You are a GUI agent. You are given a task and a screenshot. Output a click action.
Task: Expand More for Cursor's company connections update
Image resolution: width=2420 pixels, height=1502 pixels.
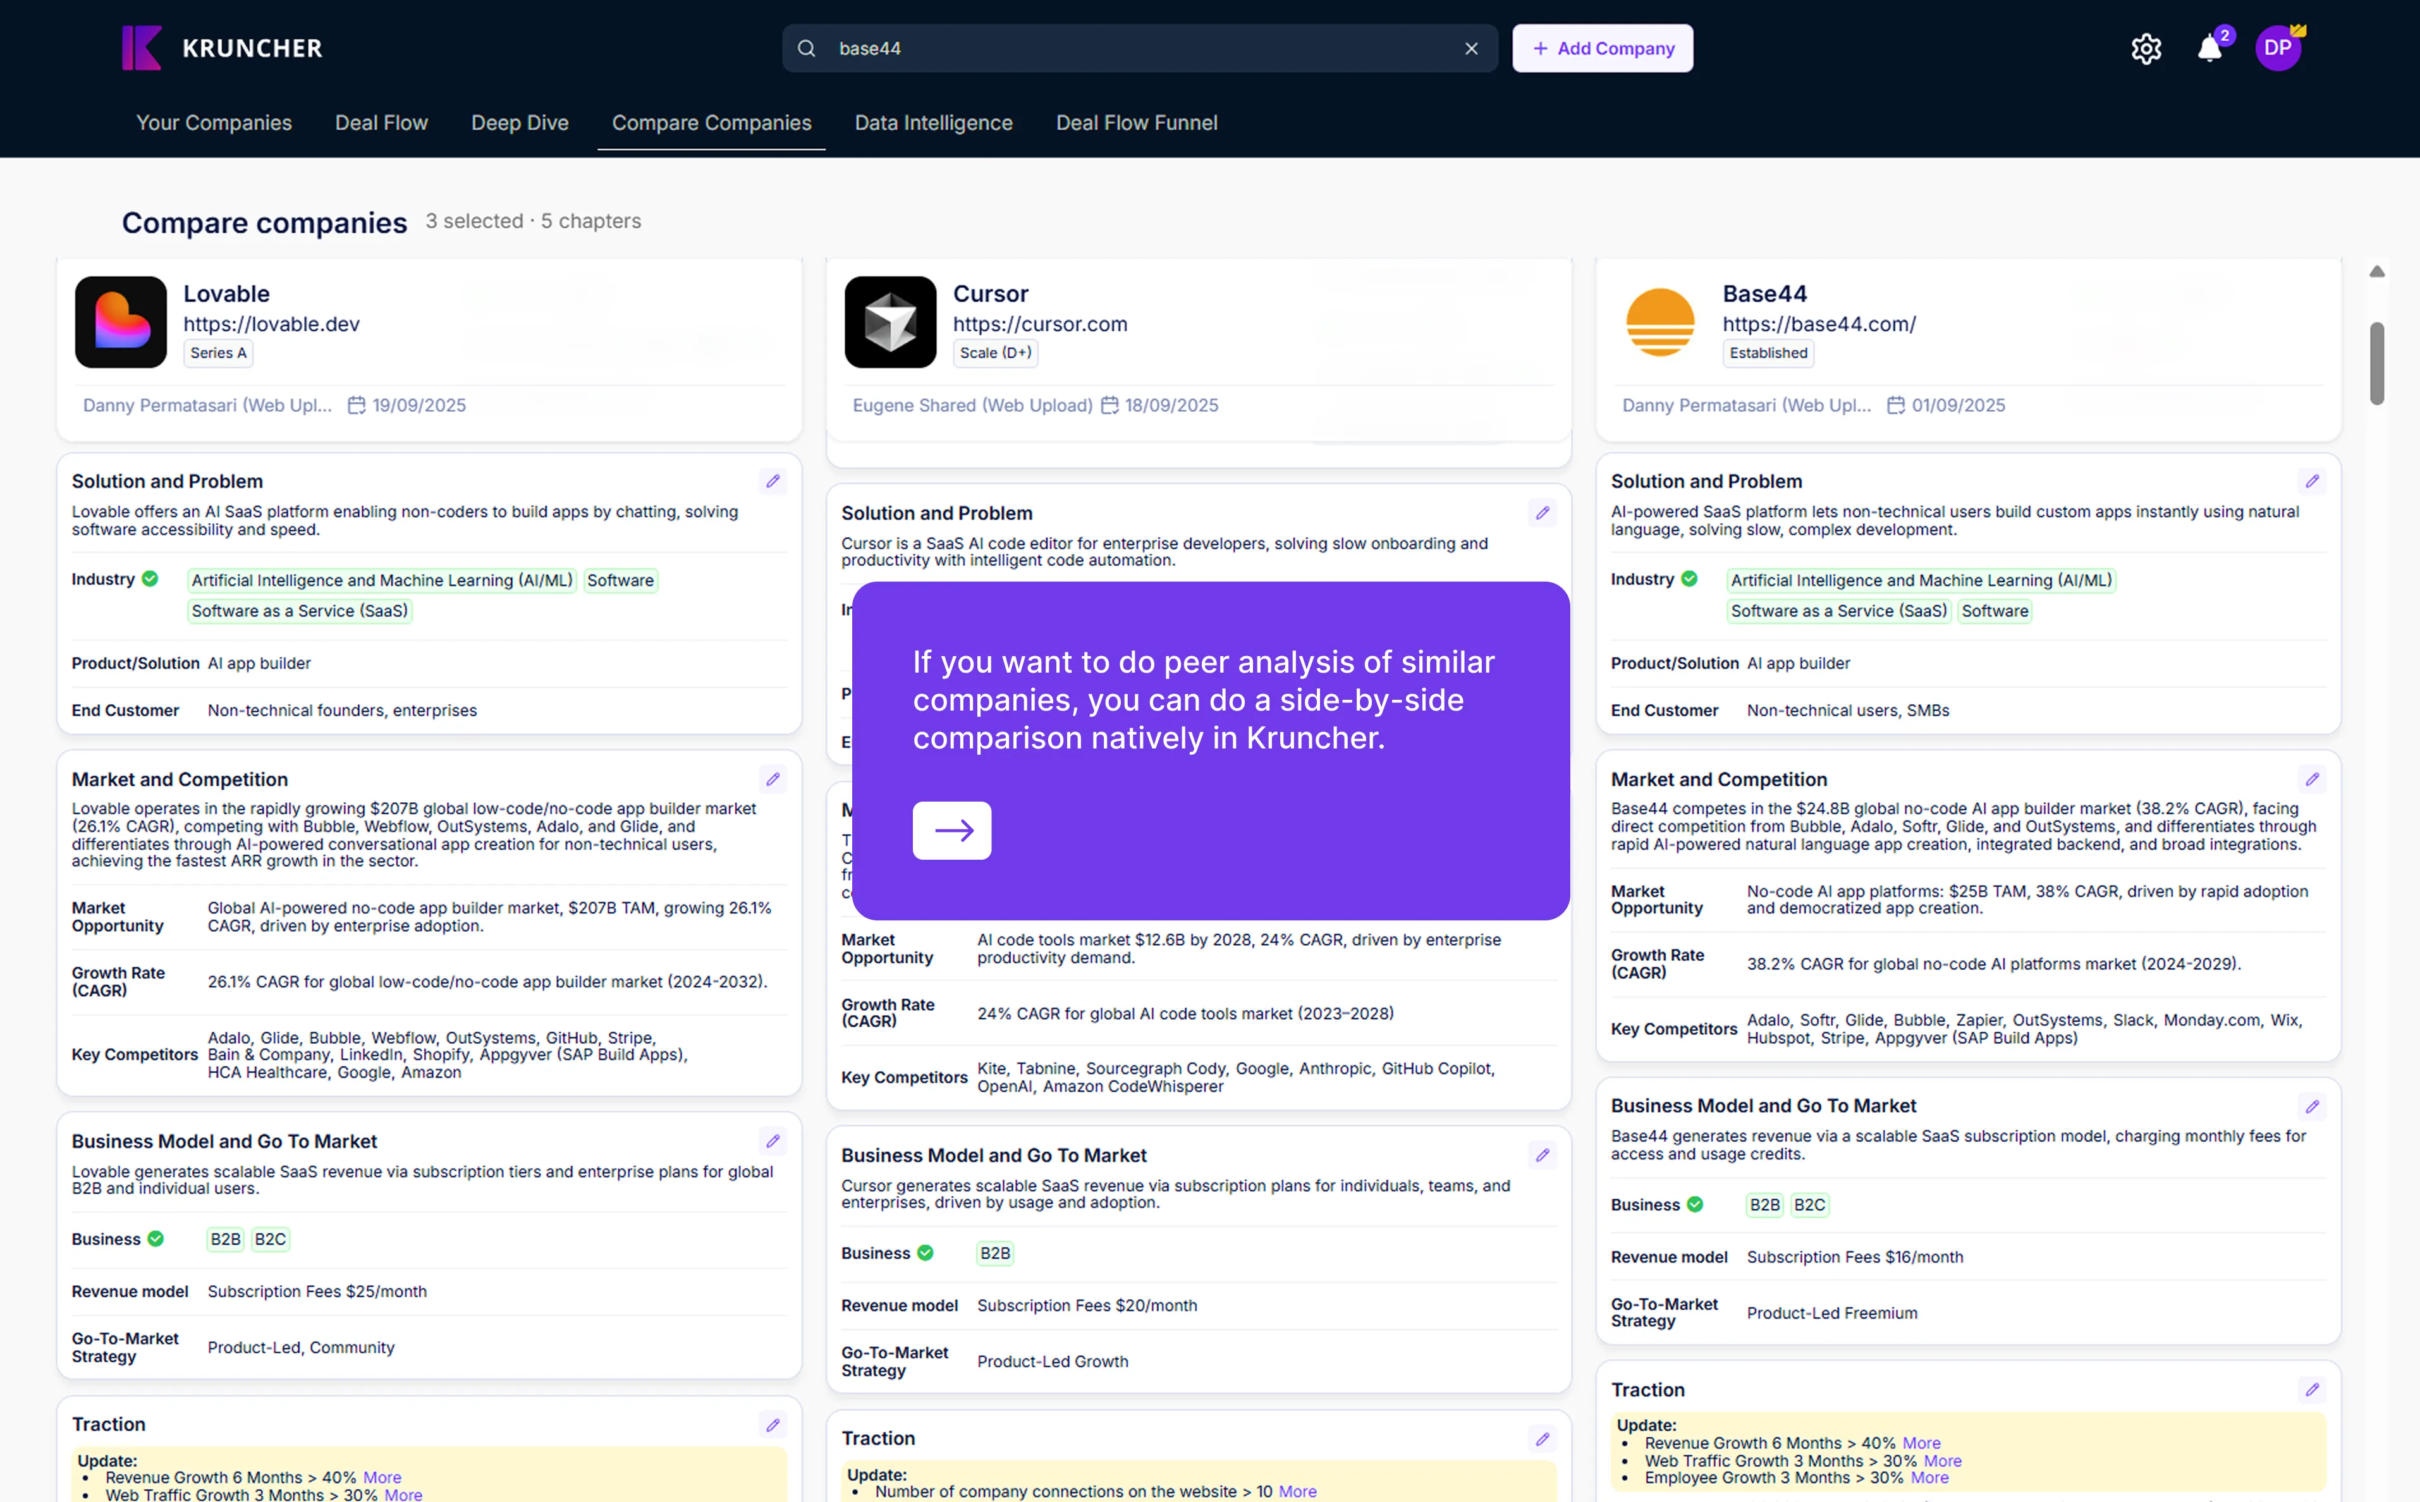click(x=1297, y=1491)
